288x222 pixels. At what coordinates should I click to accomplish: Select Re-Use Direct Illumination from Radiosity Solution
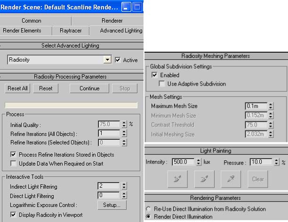pos(148,209)
